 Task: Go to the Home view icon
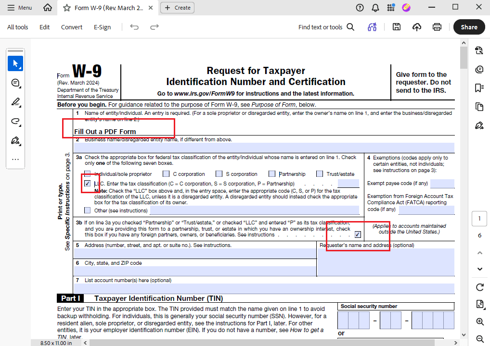[x=48, y=8]
